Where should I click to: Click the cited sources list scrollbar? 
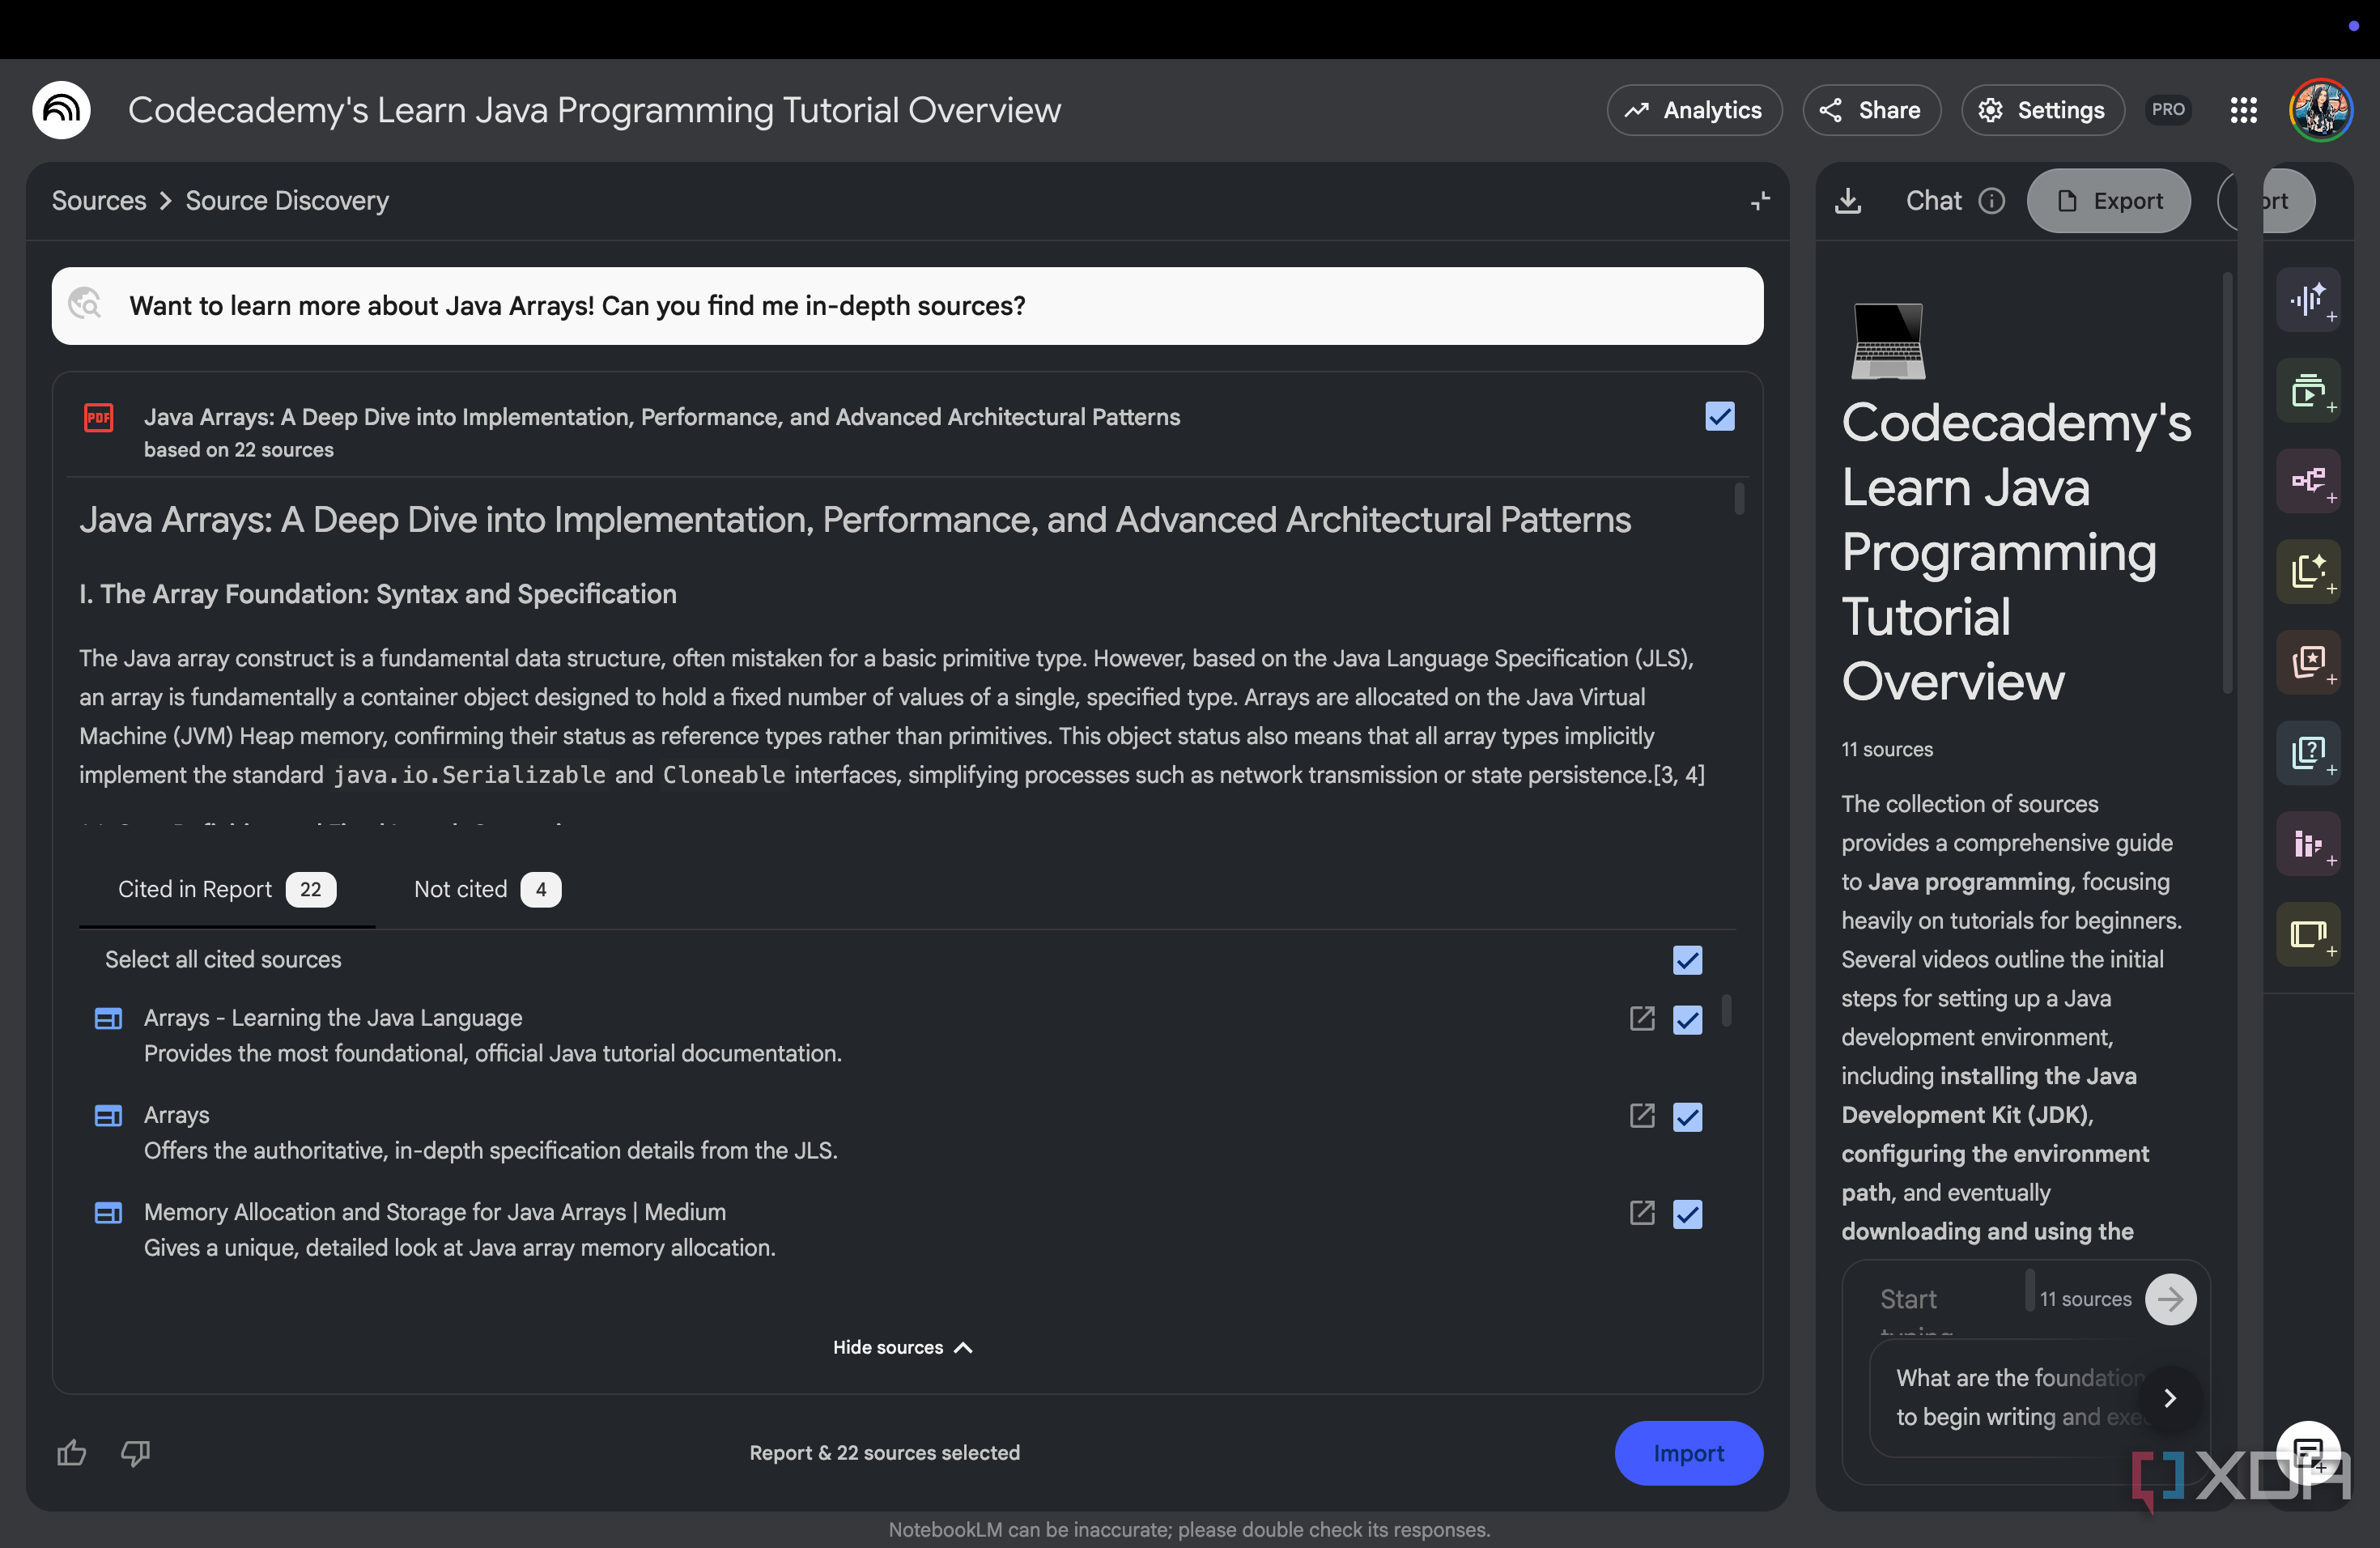(1726, 1011)
